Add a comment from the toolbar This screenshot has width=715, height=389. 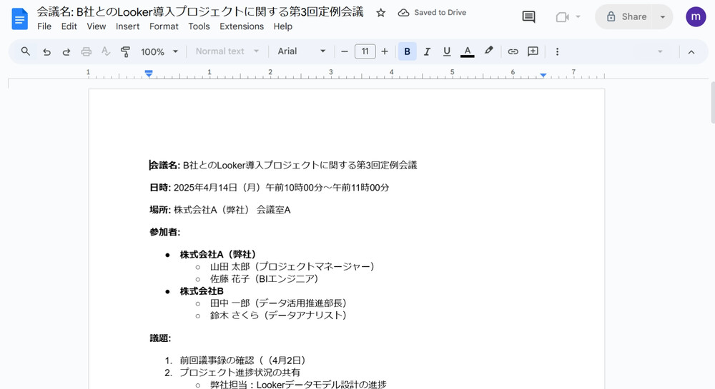pos(533,51)
